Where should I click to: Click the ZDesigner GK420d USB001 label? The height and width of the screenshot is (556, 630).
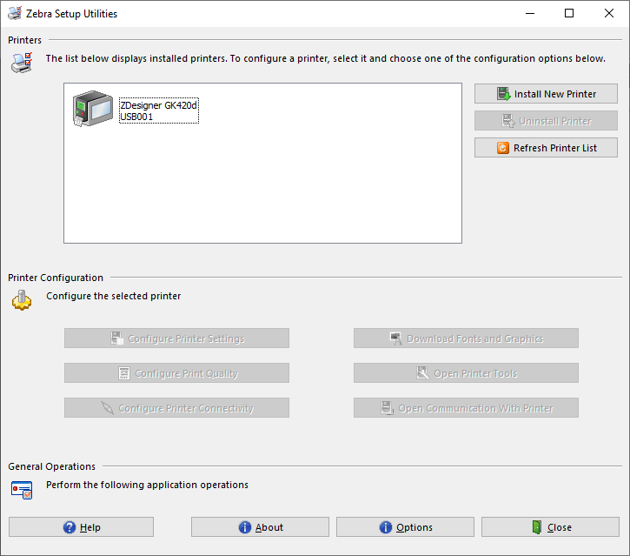(x=159, y=111)
